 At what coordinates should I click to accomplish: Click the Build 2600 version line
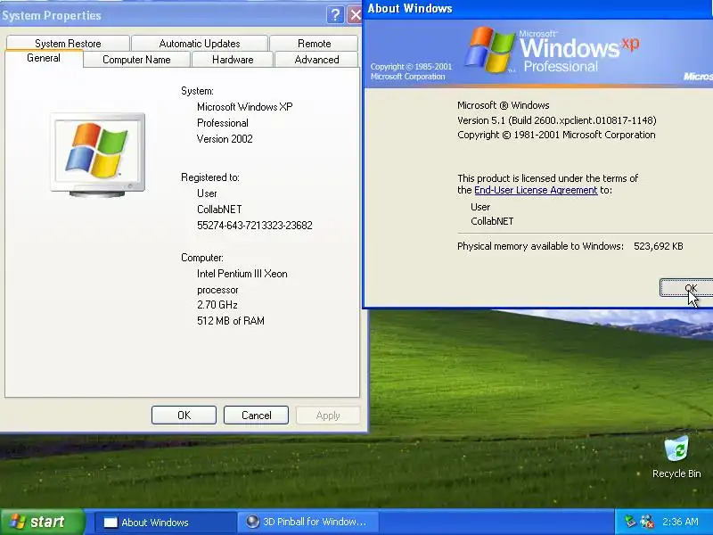pyautogui.click(x=556, y=120)
